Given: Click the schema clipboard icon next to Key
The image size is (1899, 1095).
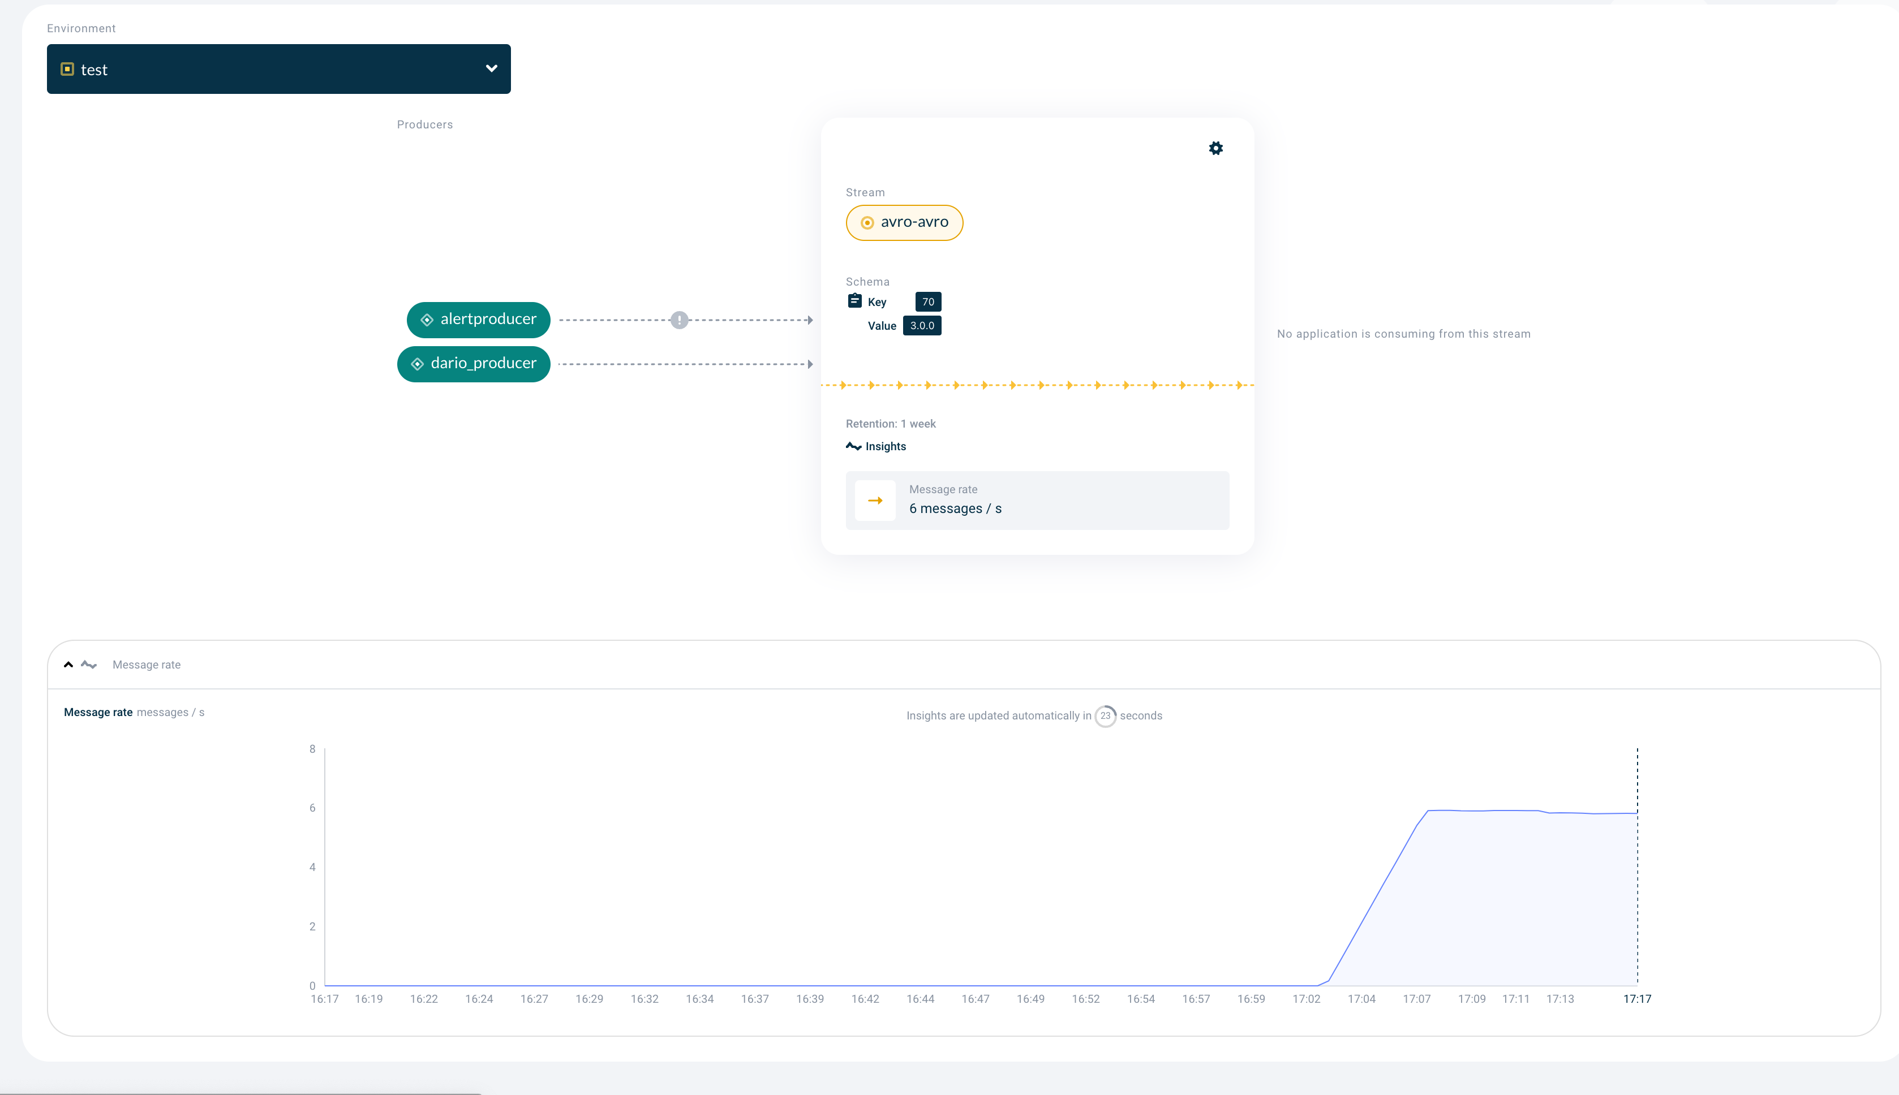Looking at the screenshot, I should click(854, 300).
